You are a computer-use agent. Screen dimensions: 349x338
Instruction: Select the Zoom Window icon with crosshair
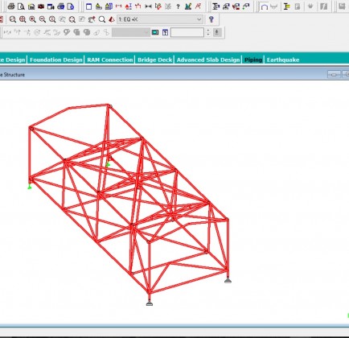(23, 19)
